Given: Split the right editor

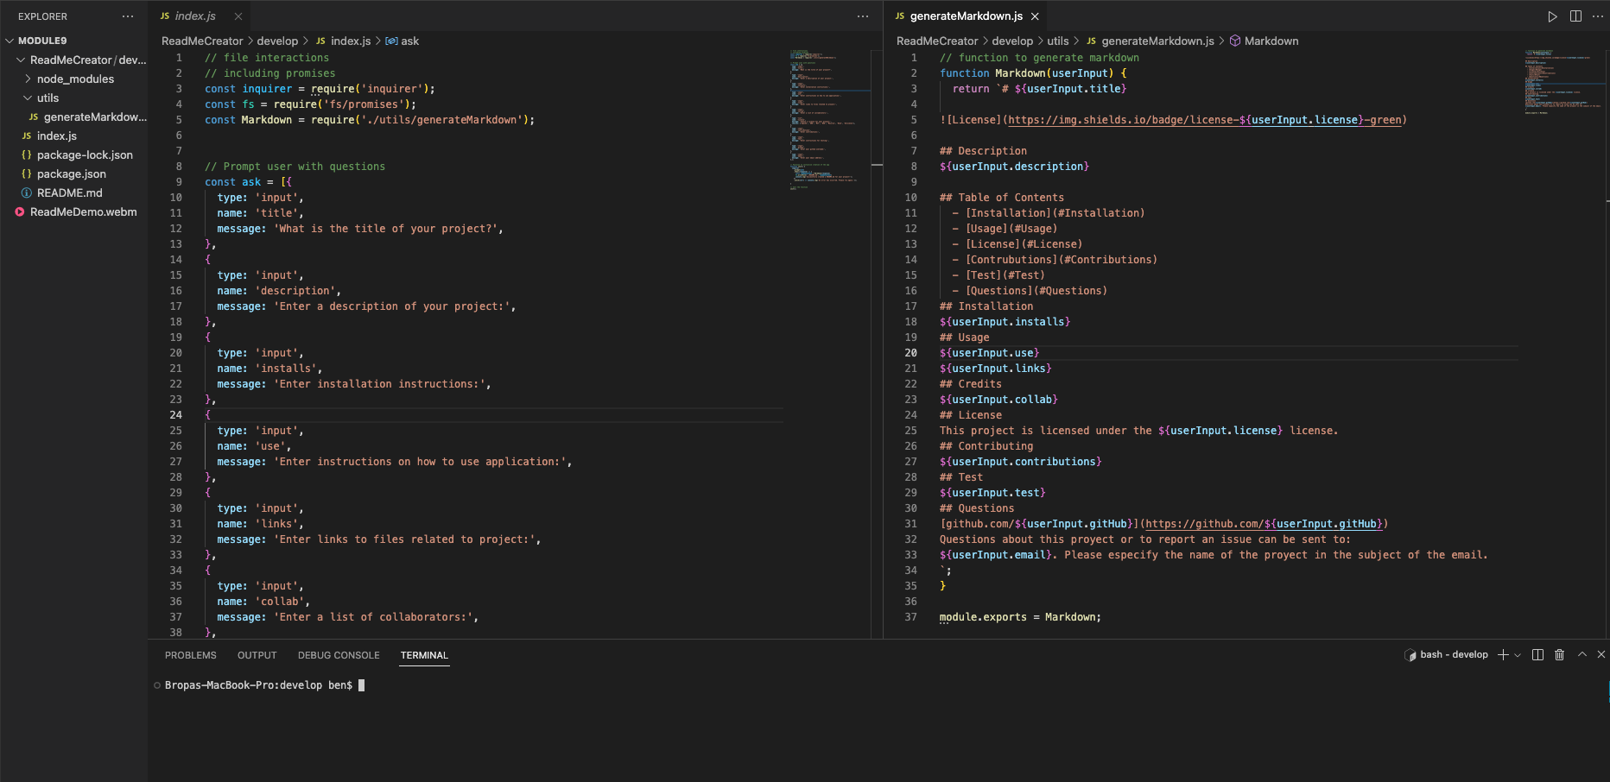Looking at the screenshot, I should click(1575, 16).
